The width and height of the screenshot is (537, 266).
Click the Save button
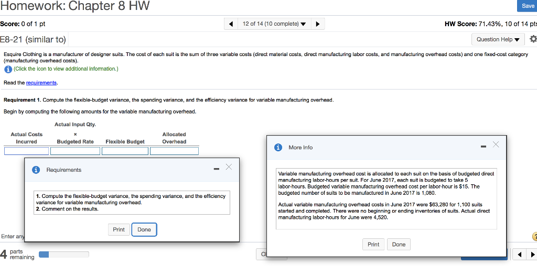tap(527, 6)
